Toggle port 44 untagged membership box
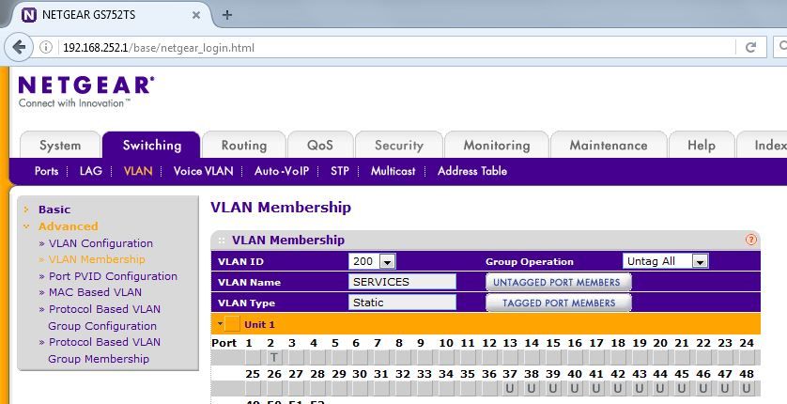 [660, 388]
